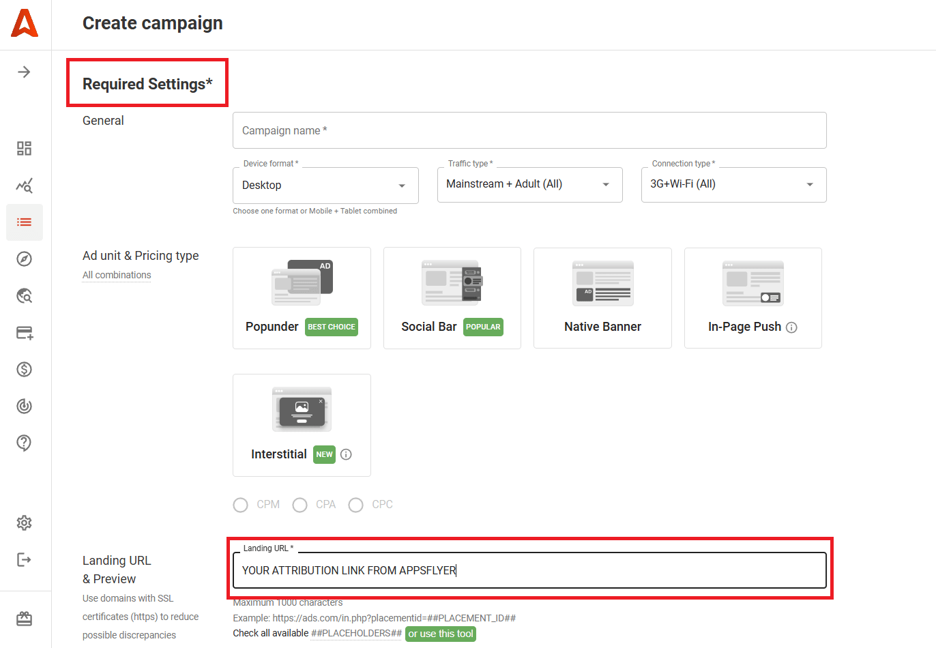Open the help question mark icon
The image size is (936, 648).
coord(25,443)
